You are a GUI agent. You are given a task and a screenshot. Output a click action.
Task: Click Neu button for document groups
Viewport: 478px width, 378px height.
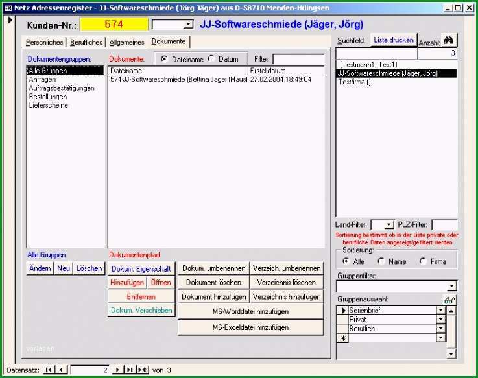64,268
